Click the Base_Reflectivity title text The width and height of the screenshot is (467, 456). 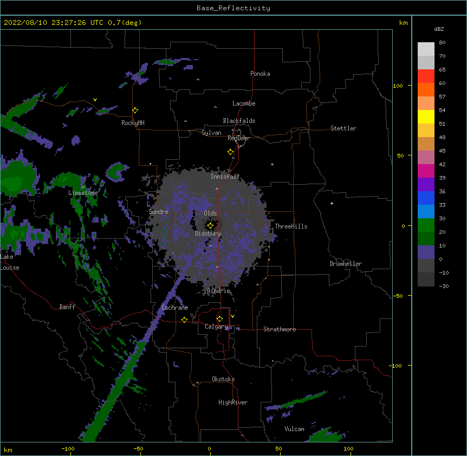[x=233, y=8]
